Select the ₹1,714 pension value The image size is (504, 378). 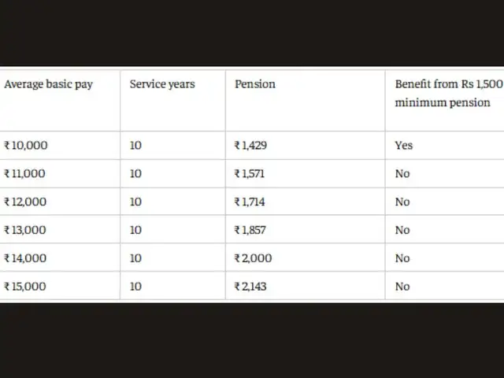[250, 202]
